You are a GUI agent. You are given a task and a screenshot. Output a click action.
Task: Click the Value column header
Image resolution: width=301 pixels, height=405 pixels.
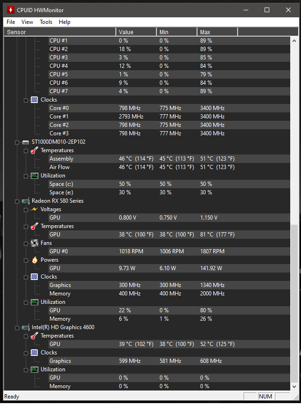(136, 32)
